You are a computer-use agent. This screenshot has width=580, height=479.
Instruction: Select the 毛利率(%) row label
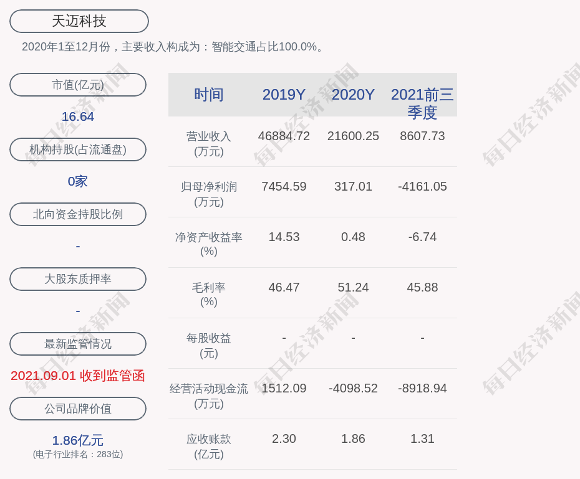tap(209, 295)
